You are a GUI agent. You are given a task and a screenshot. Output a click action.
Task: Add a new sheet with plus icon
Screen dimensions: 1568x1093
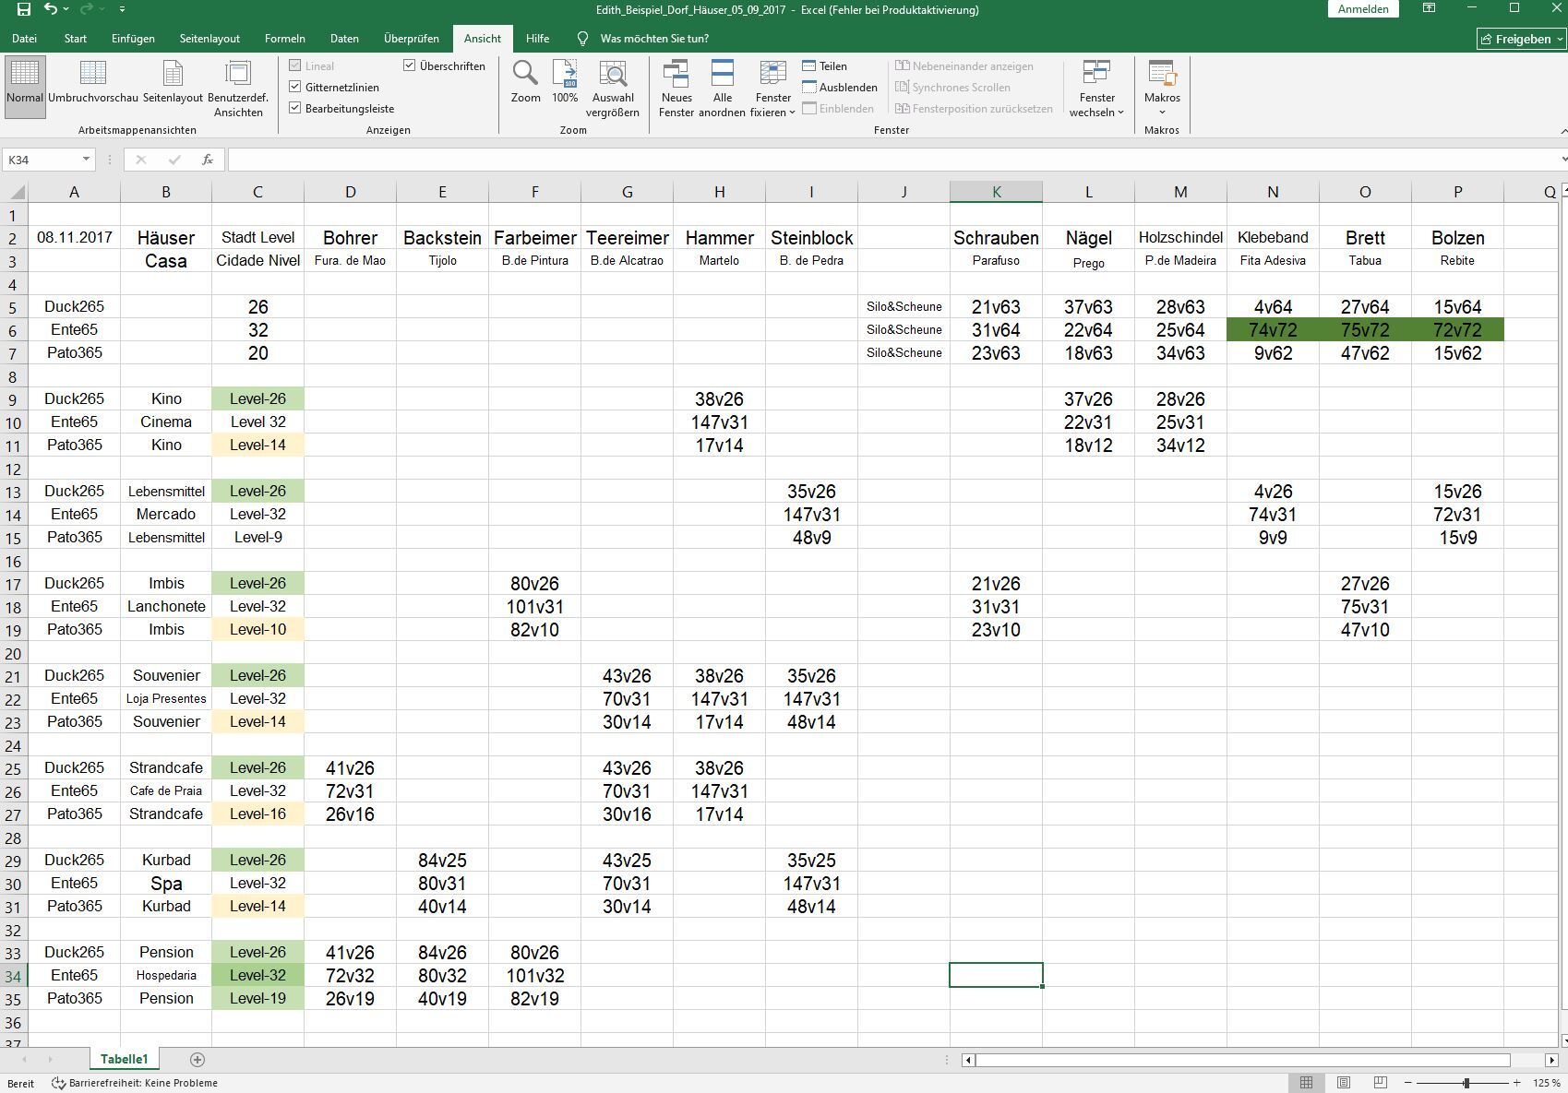pyautogui.click(x=197, y=1060)
